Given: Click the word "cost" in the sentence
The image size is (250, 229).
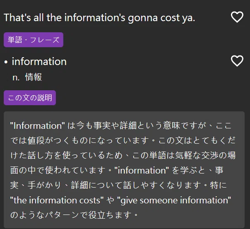Looking at the screenshot, I should pos(170,18).
